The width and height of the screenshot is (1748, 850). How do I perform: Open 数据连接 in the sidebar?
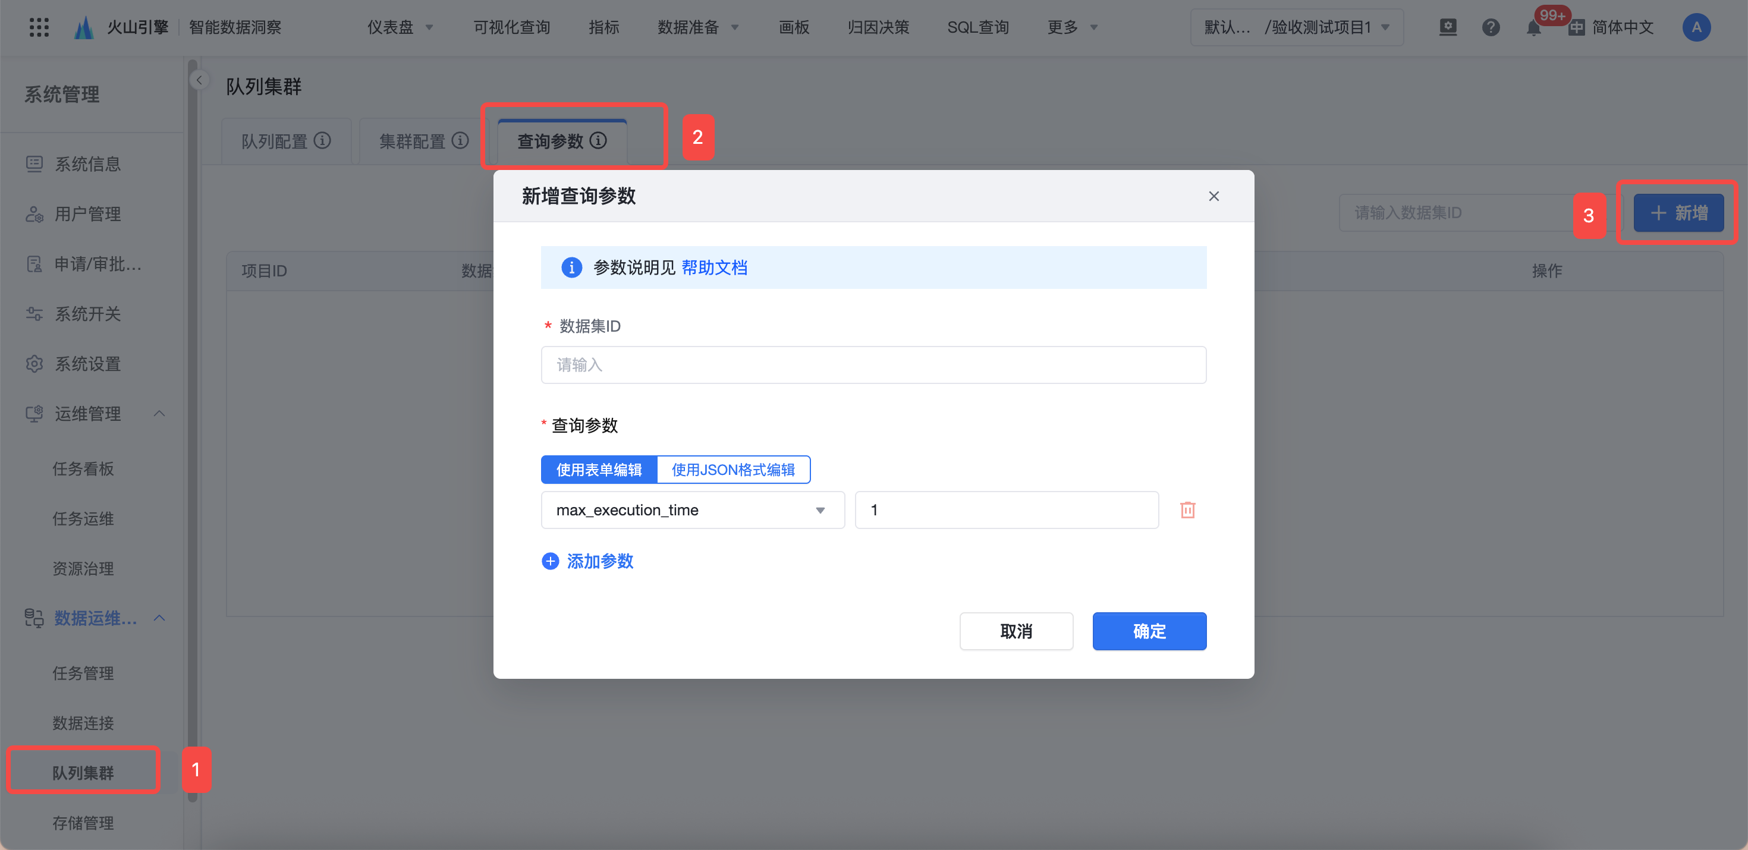[83, 723]
